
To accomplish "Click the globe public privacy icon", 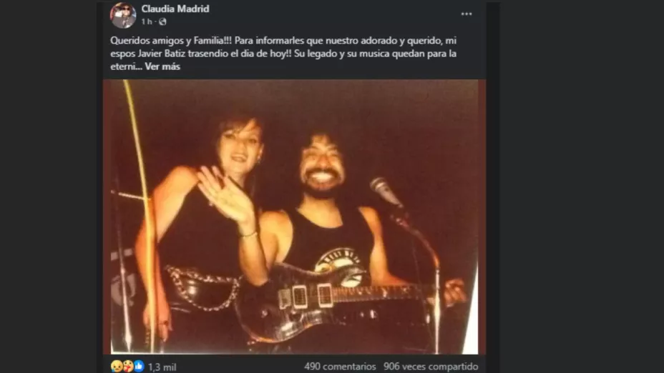I will coord(162,22).
